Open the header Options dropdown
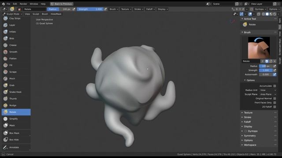Image resolution: width=282 pixels, height=158 pixels. [274, 9]
